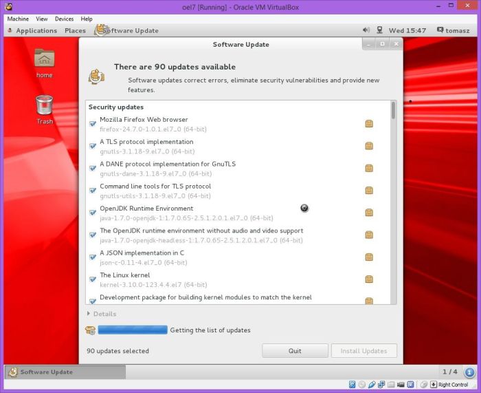Click package icon beside JSON implementation in C
Screen dimensions: 481x393
coord(369,257)
